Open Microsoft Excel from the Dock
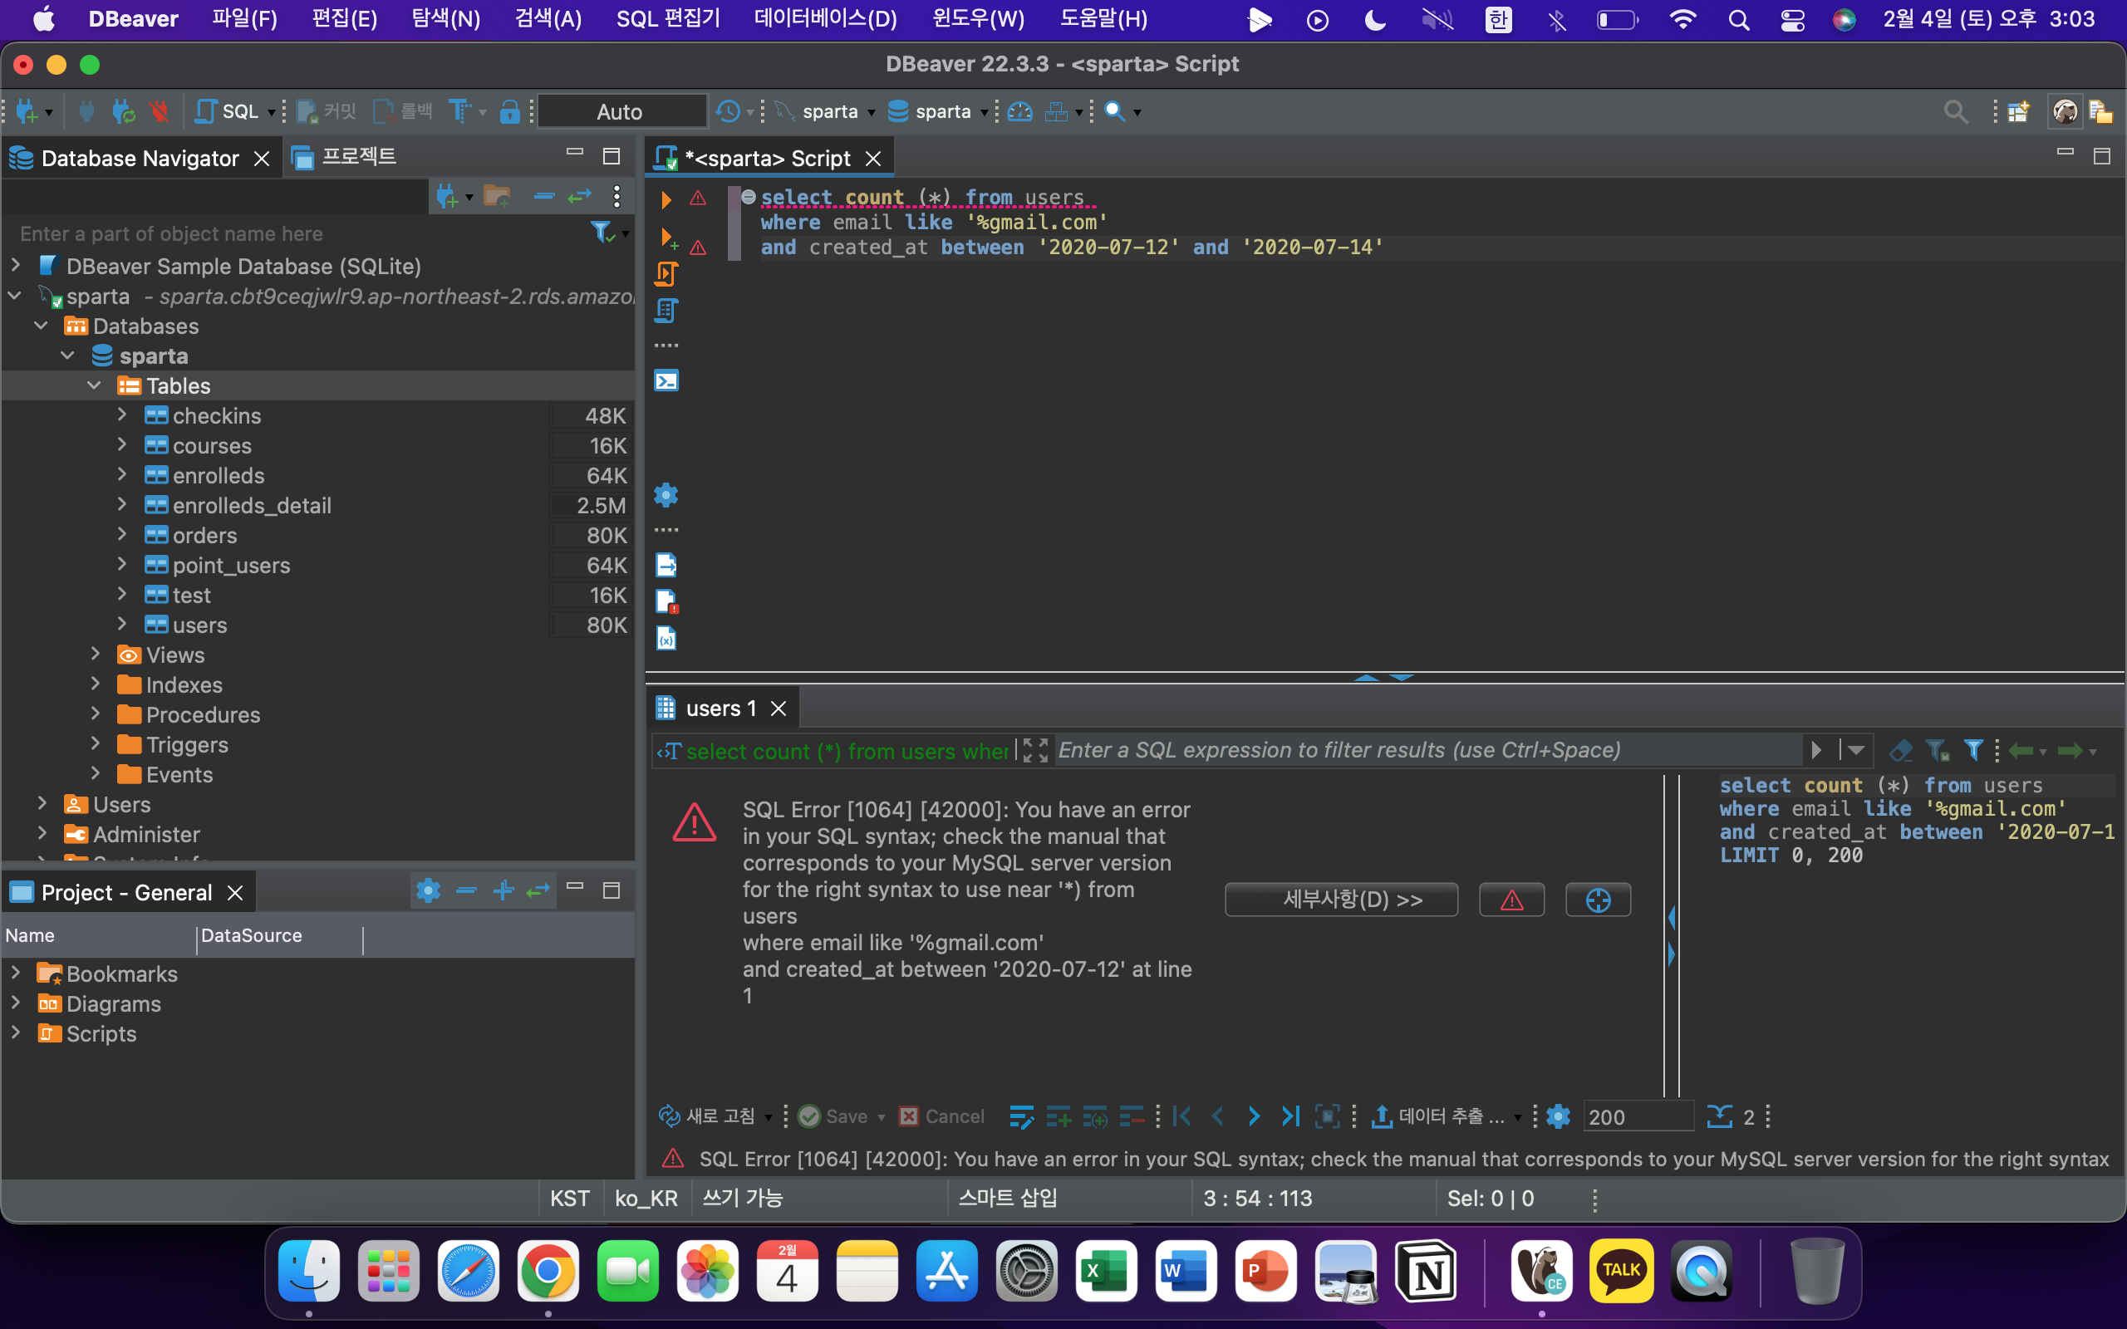 click(1106, 1271)
